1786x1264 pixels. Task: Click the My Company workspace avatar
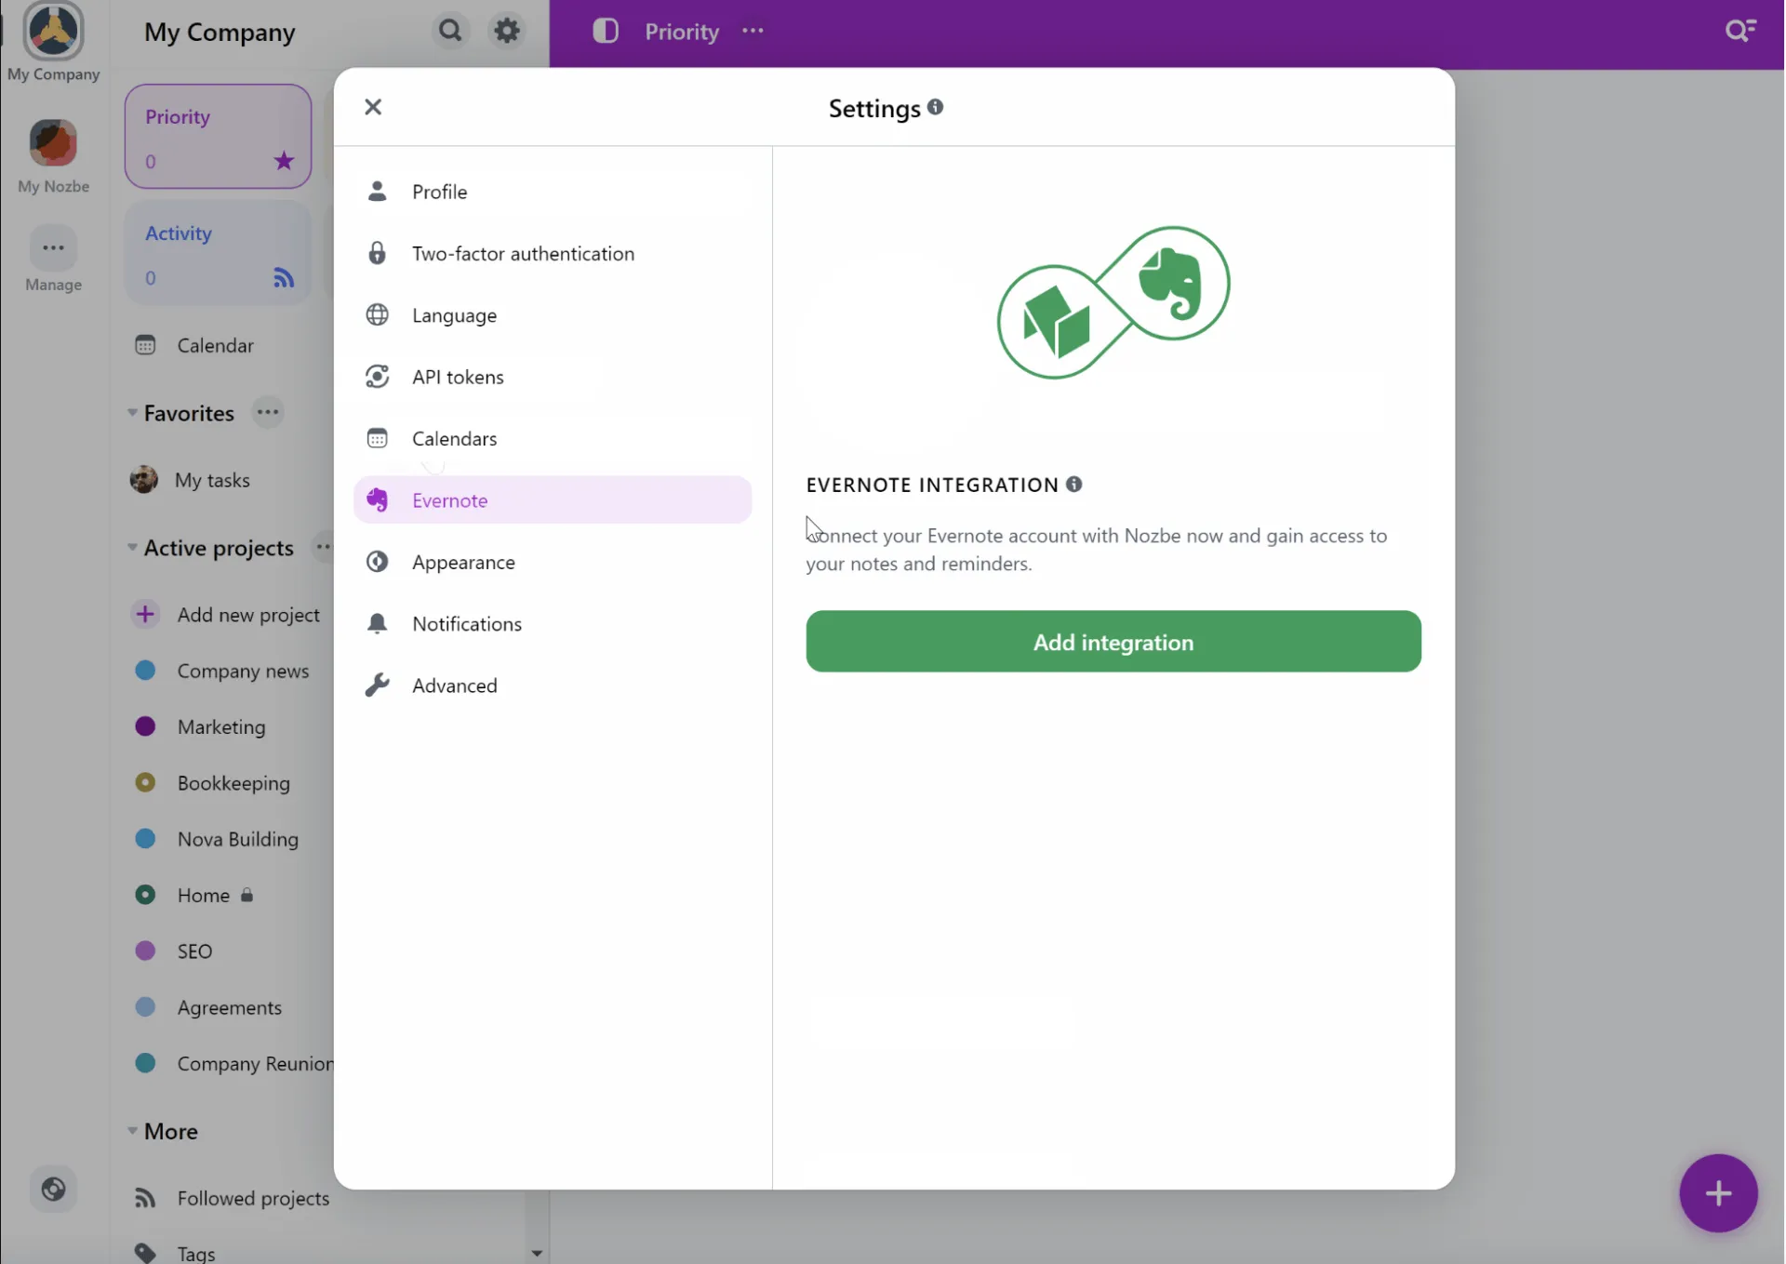[x=53, y=30]
